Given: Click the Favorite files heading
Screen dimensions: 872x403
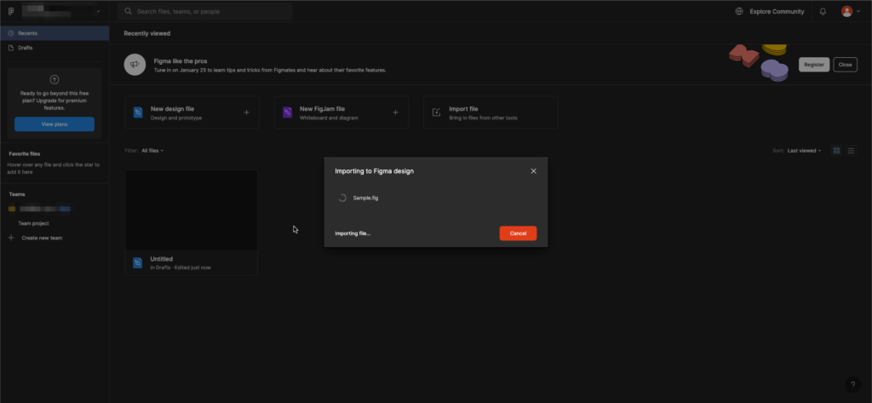Looking at the screenshot, I should (x=25, y=153).
